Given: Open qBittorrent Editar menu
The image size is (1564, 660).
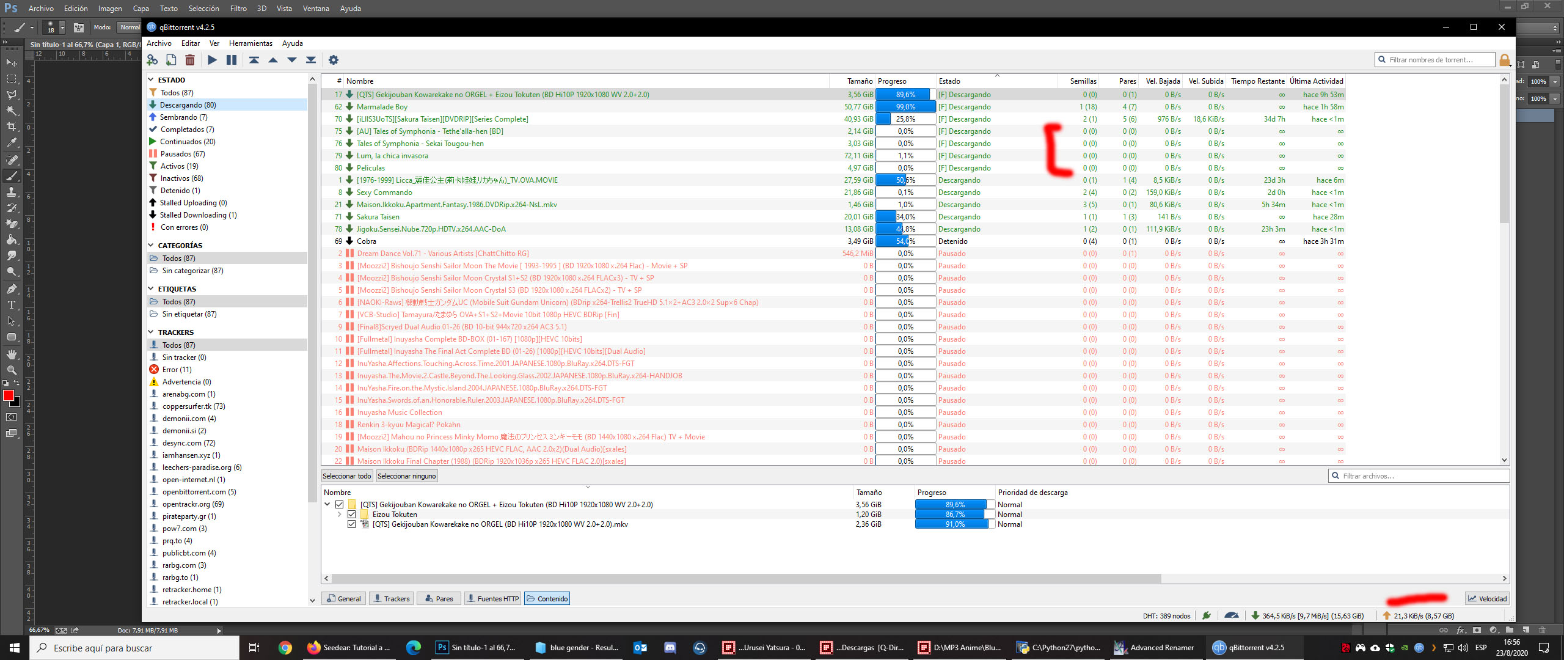Looking at the screenshot, I should point(191,43).
